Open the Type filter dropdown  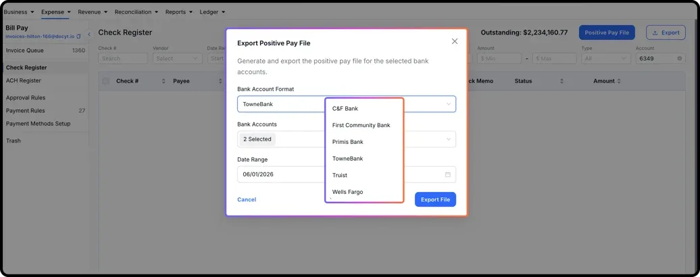606,58
